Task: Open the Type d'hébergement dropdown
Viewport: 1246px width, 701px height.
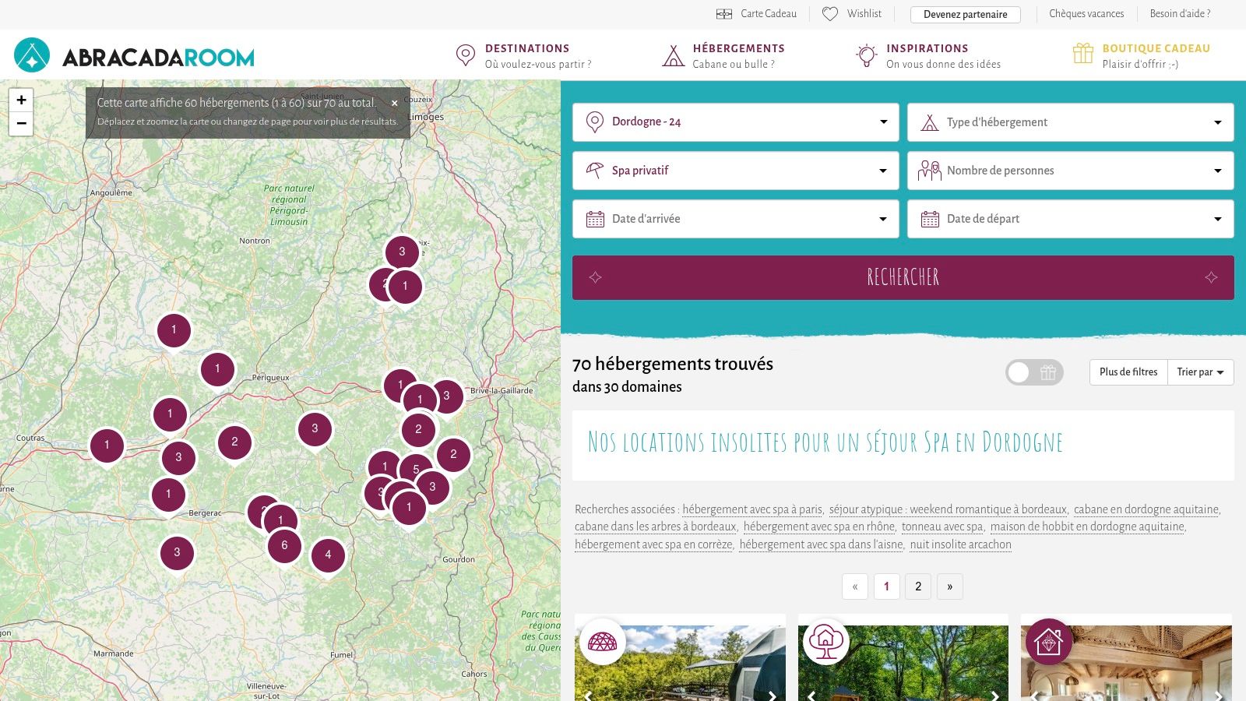Action: tap(1070, 122)
